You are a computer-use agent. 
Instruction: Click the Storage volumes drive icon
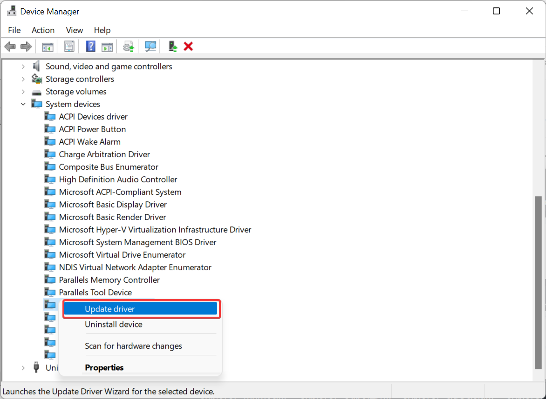(36, 92)
